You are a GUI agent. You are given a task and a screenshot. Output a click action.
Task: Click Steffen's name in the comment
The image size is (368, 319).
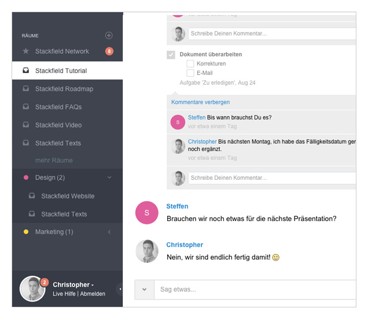[197, 117]
